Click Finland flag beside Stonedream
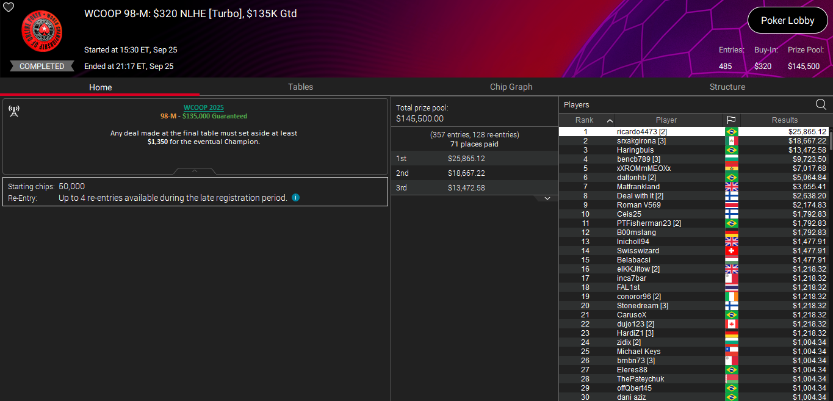The image size is (833, 401). click(x=731, y=306)
